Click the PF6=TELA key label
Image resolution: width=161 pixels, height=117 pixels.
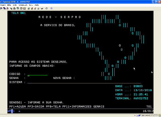coord(53,106)
